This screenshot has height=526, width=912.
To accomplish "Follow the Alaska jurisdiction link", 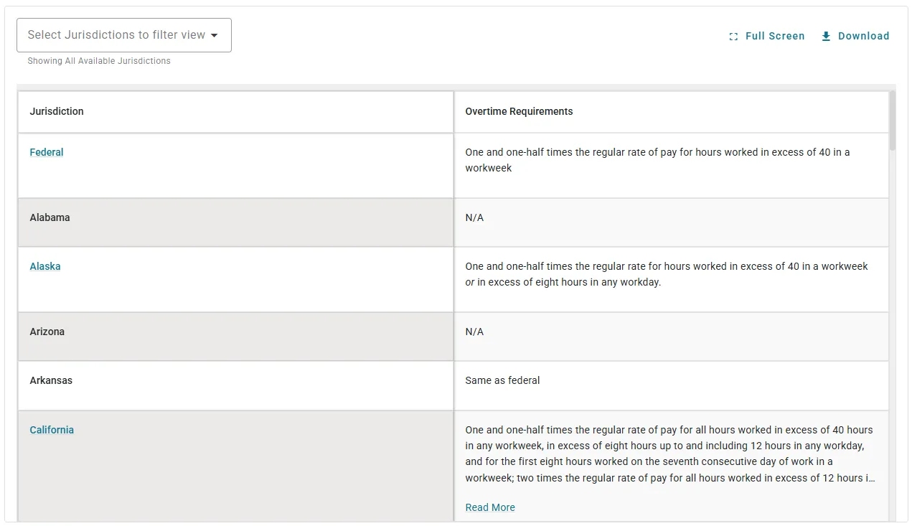I will click(45, 266).
